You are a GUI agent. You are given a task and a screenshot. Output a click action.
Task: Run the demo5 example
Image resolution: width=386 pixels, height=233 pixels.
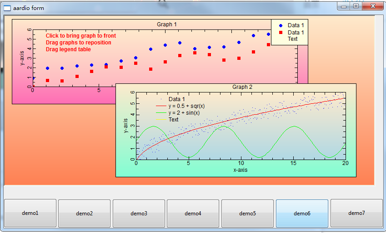click(x=247, y=214)
